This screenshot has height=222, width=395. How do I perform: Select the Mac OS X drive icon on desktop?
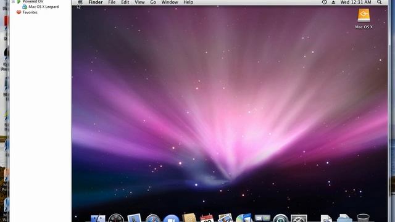364,15
